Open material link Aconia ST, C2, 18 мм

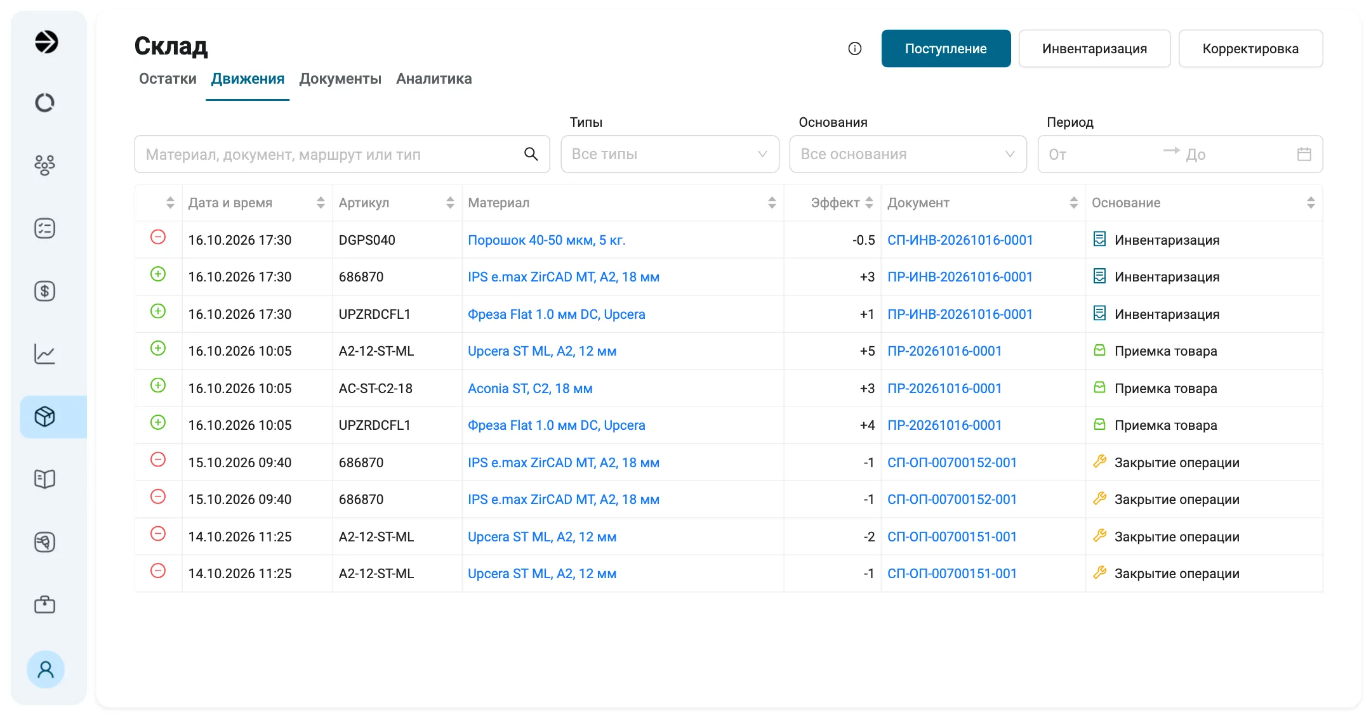pos(530,389)
